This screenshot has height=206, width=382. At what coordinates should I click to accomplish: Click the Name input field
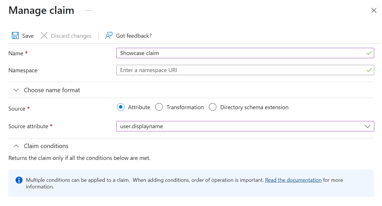coord(239,53)
